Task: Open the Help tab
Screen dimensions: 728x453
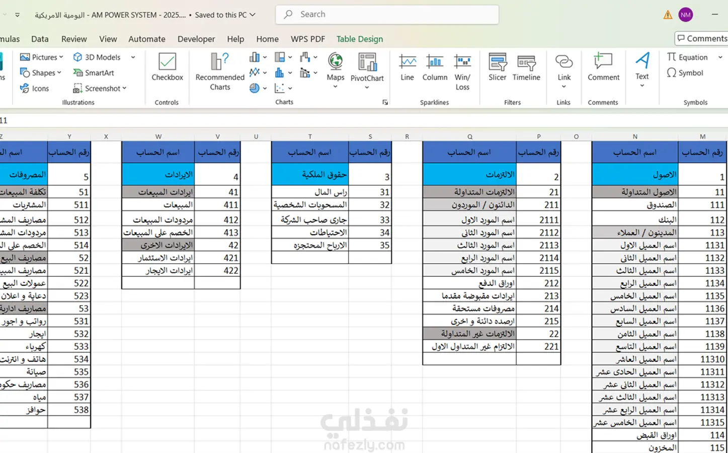Action: tap(235, 39)
